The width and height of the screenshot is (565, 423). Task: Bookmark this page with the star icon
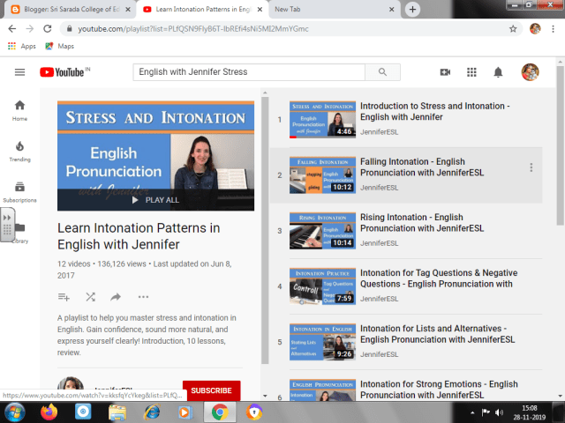click(x=513, y=28)
